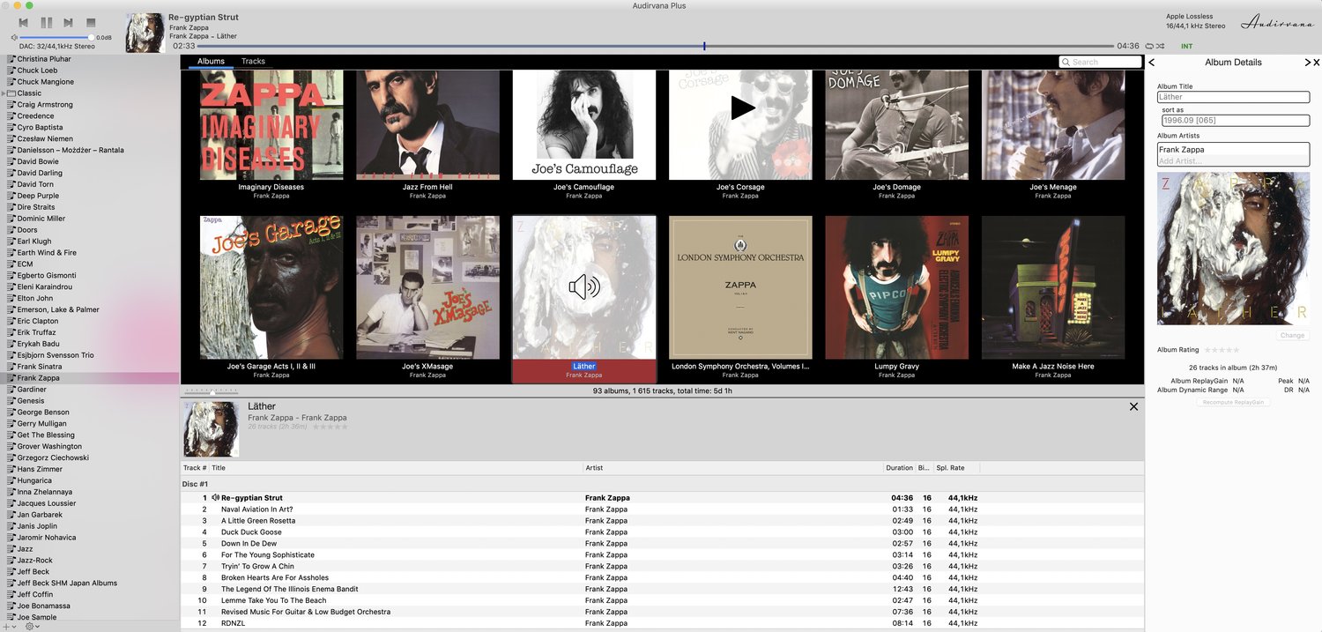Rate Läther in the track list header
Image resolution: width=1322 pixels, height=632 pixels.
coord(330,427)
